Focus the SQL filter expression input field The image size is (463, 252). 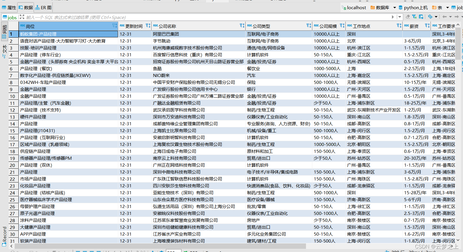208,17
